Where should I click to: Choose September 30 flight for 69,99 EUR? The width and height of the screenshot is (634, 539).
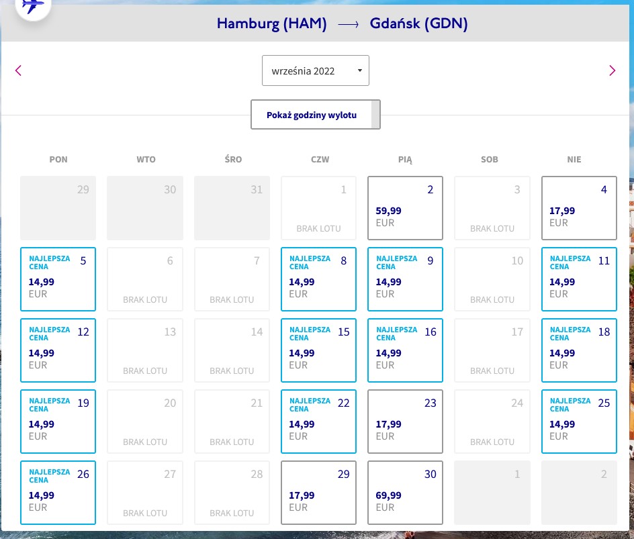point(405,493)
